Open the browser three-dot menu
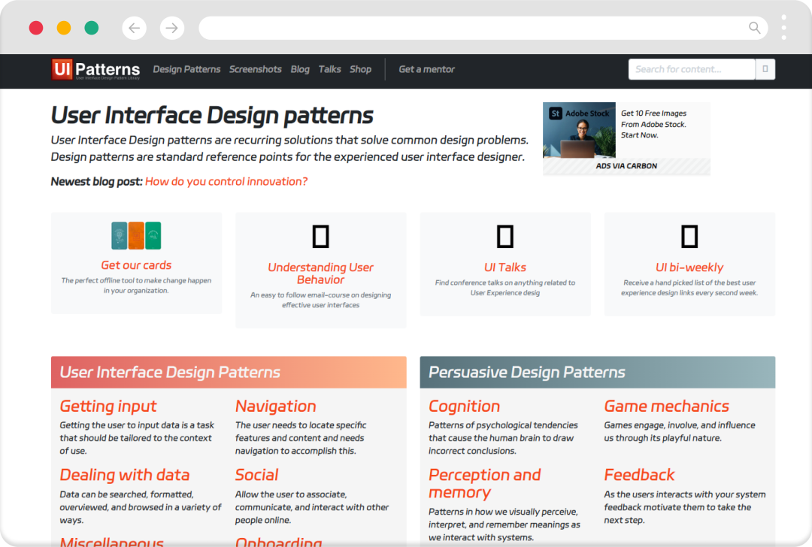 [784, 28]
